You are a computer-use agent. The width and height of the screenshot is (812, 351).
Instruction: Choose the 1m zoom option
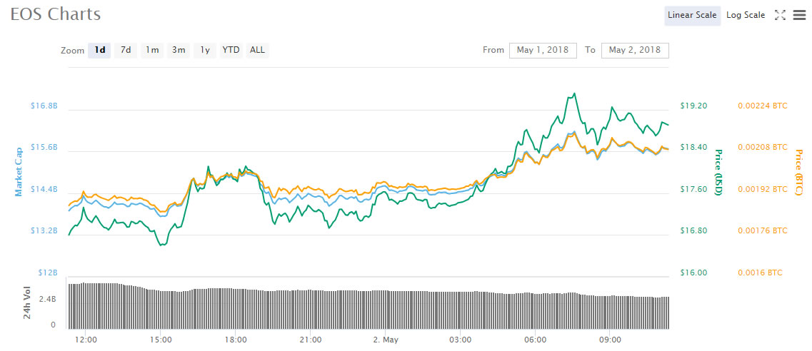tap(152, 50)
